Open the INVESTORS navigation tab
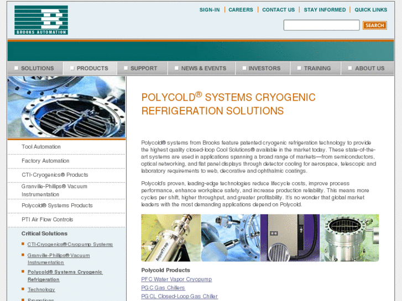 click(263, 68)
